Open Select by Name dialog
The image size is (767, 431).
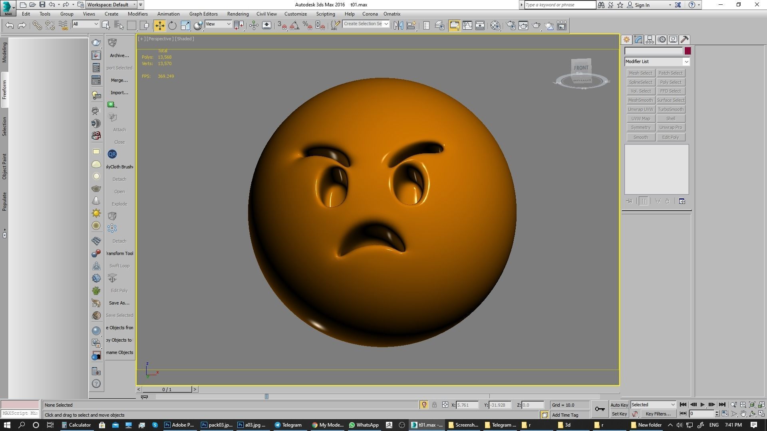[119, 26]
